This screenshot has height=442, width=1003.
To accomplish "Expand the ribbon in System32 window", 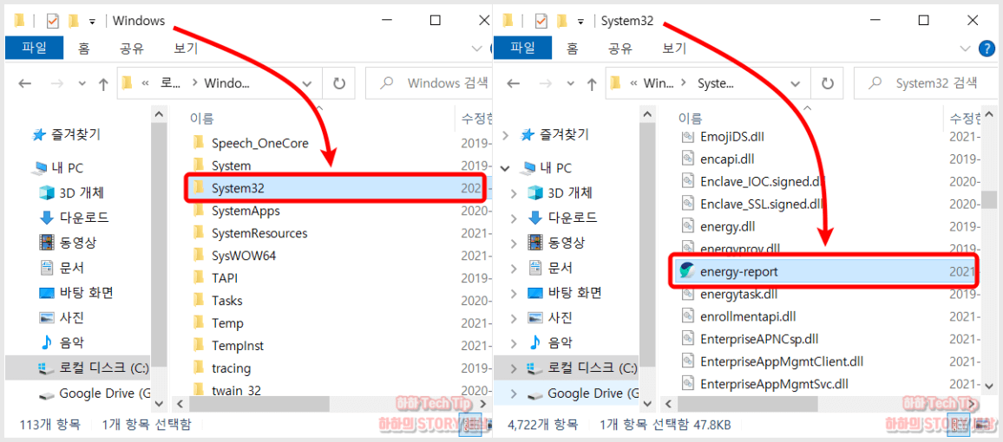I will coord(966,49).
